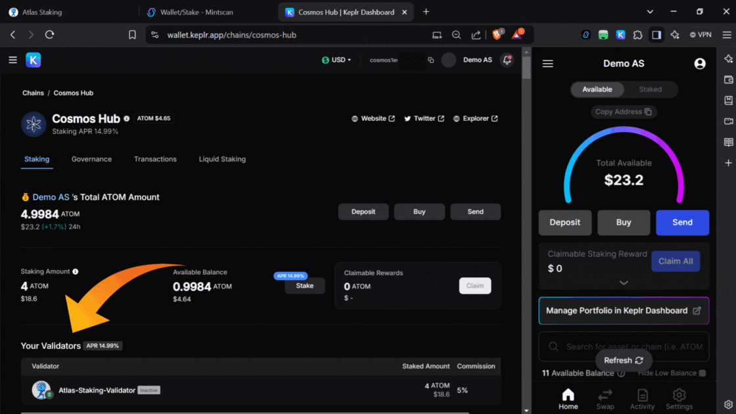This screenshot has height=414, width=736.
Task: Click the Brave Shields lion icon
Action: click(x=497, y=35)
